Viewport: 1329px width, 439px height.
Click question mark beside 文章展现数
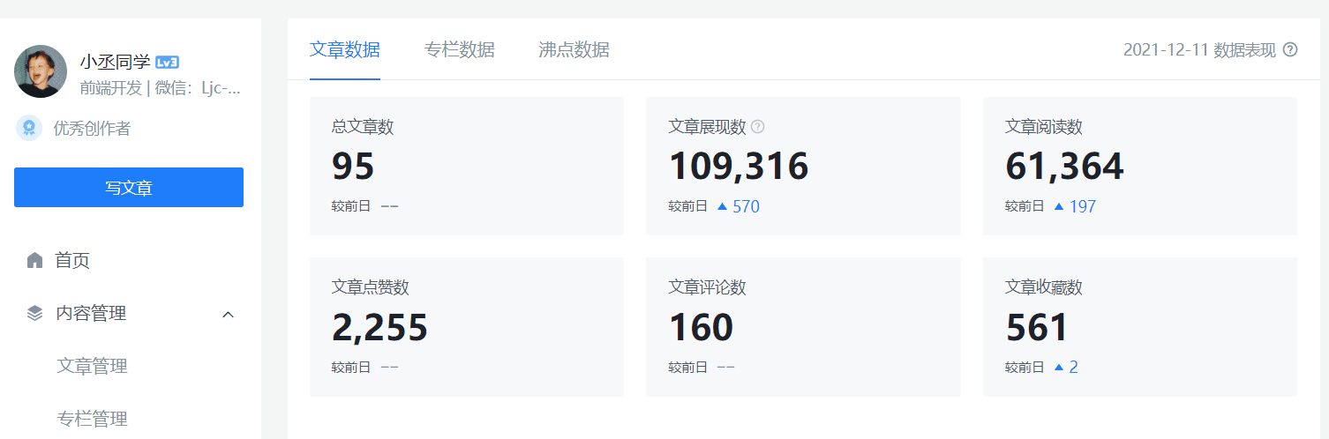click(x=757, y=127)
